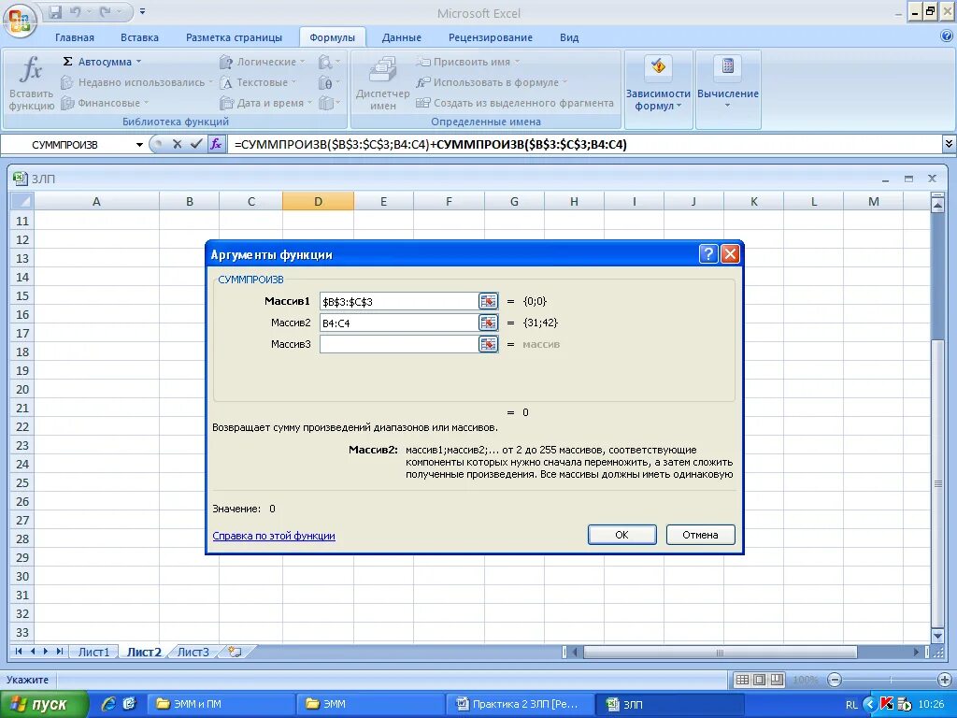This screenshot has width=957, height=718.
Task: Switch to Normal view icon
Action: point(742,680)
